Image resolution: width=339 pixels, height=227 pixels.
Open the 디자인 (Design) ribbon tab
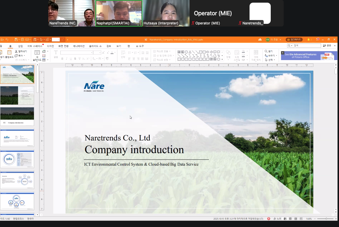(50, 46)
